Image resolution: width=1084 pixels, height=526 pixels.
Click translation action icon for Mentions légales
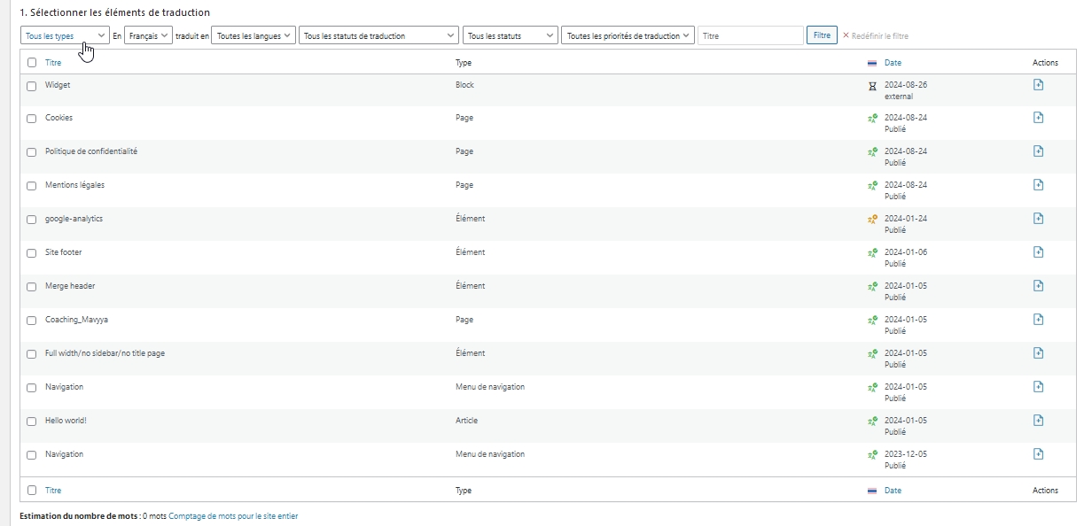point(1038,185)
